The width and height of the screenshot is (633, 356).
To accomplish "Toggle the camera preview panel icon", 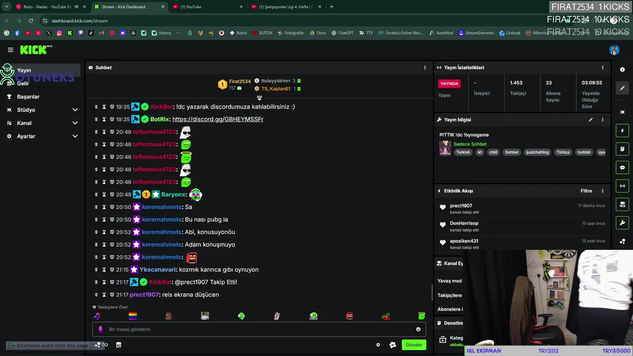I will (x=622, y=204).
